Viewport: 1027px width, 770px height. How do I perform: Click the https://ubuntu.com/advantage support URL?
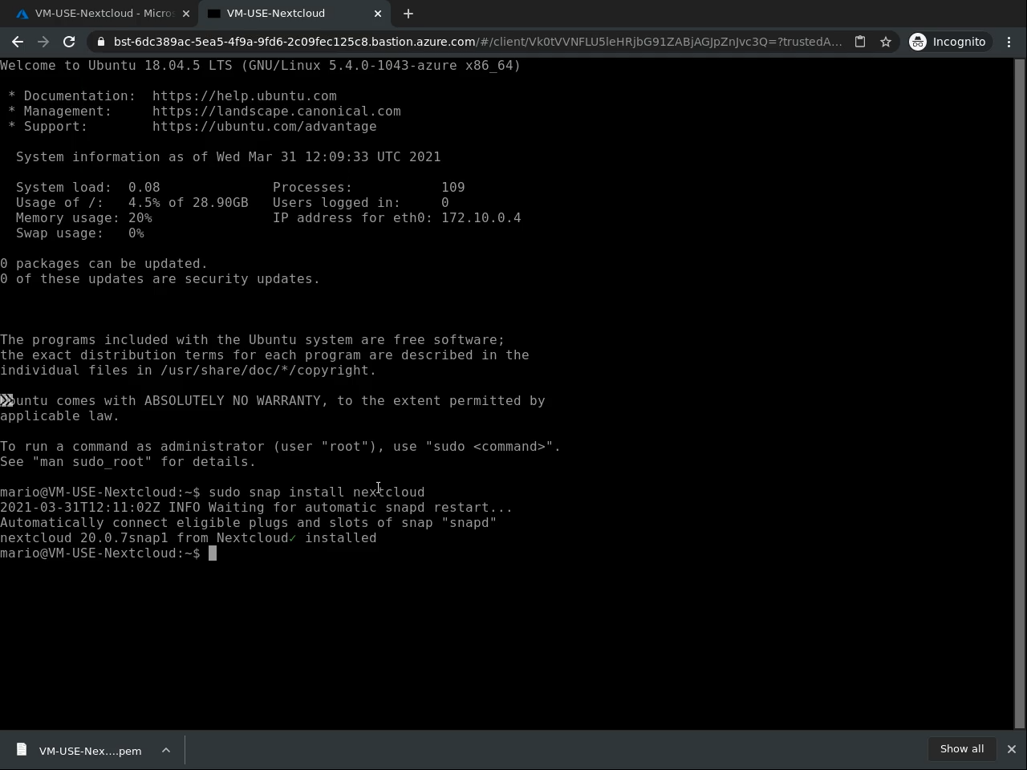pos(265,126)
